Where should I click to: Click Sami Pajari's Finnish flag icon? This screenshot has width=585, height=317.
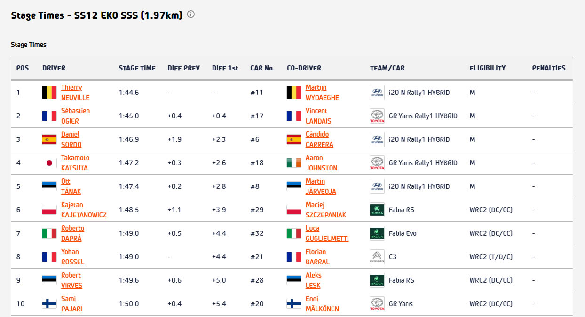point(49,304)
